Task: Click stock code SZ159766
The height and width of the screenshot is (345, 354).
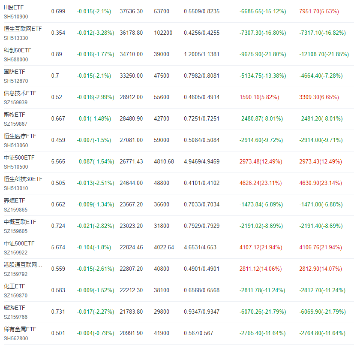Action: [x=15, y=318]
